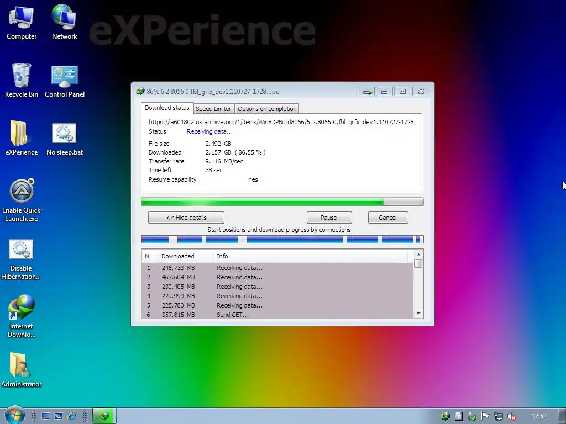The image size is (566, 424).
Task: Select No sleep.bat file icon
Action: tap(65, 139)
